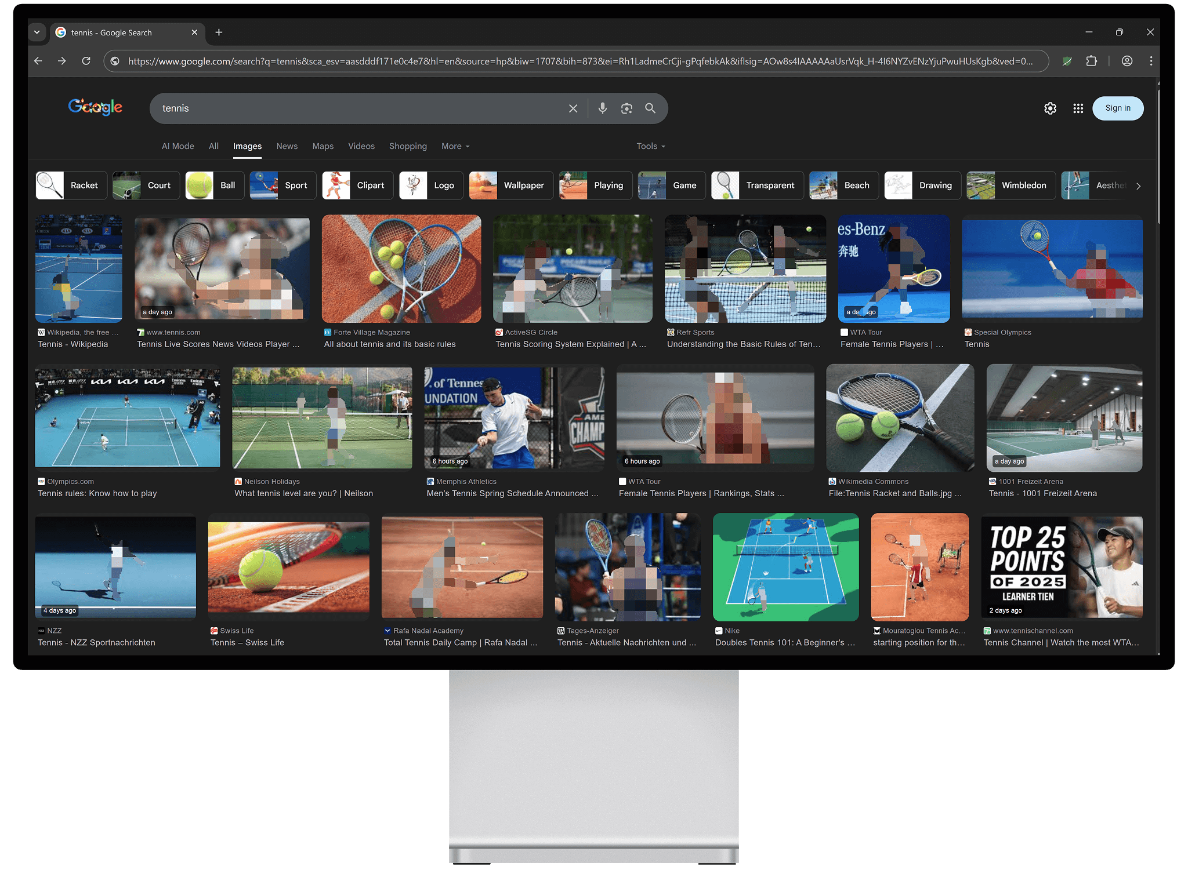Clear the search box with X icon
The width and height of the screenshot is (1188, 877).
point(573,108)
